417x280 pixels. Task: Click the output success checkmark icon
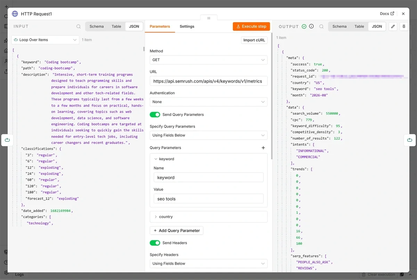pos(304,26)
